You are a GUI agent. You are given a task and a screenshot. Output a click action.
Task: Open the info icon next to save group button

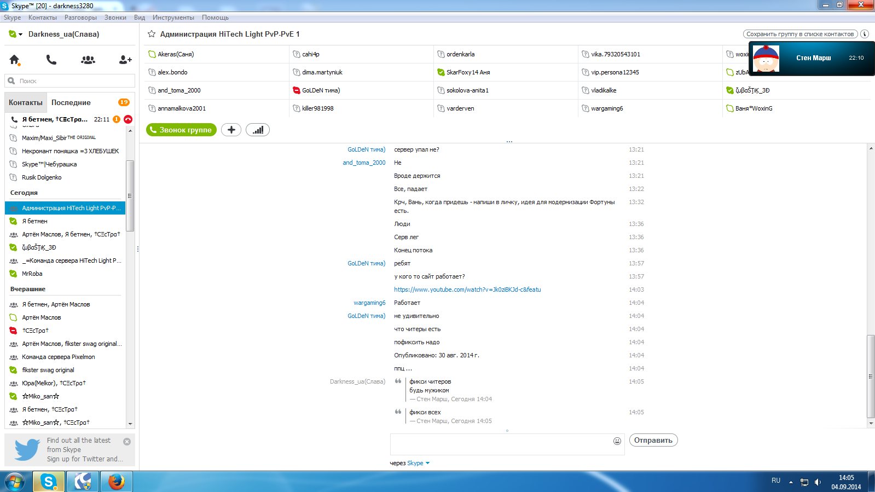865,34
